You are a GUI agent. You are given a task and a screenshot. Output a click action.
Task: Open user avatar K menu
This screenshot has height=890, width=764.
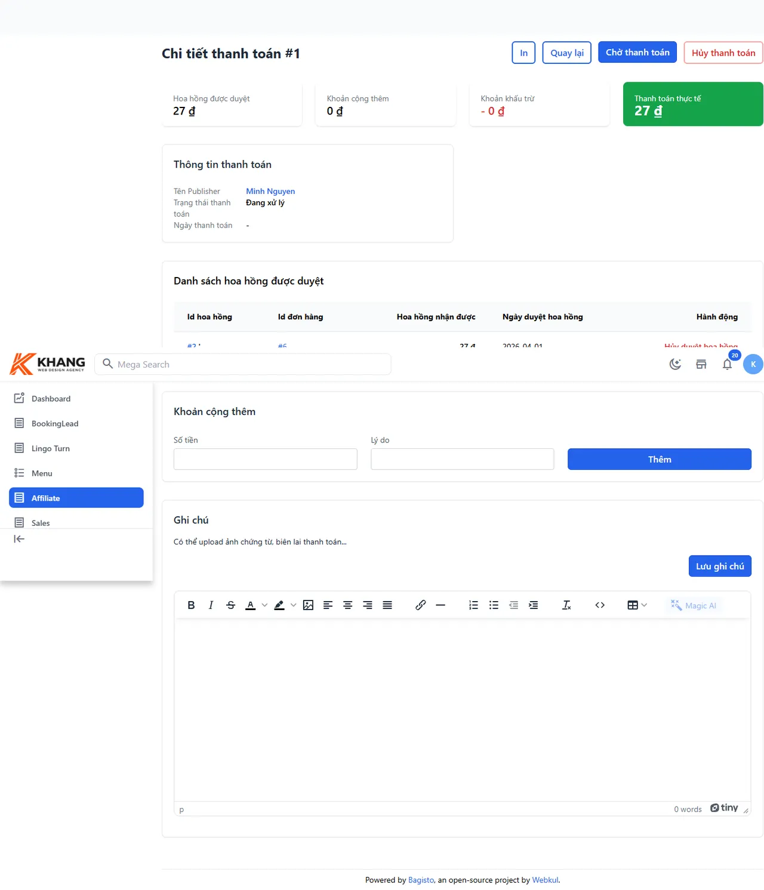point(753,364)
